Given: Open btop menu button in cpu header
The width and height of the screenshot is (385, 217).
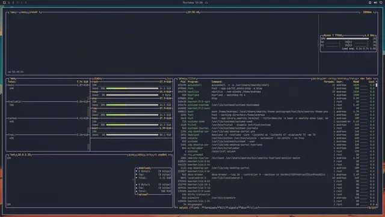Looking at the screenshot, I should click(23, 12).
